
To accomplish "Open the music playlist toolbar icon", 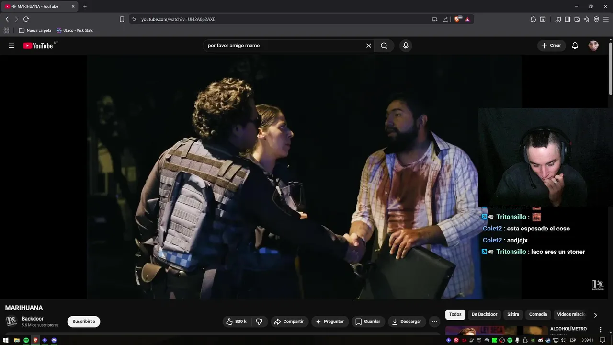I will click(x=558, y=19).
